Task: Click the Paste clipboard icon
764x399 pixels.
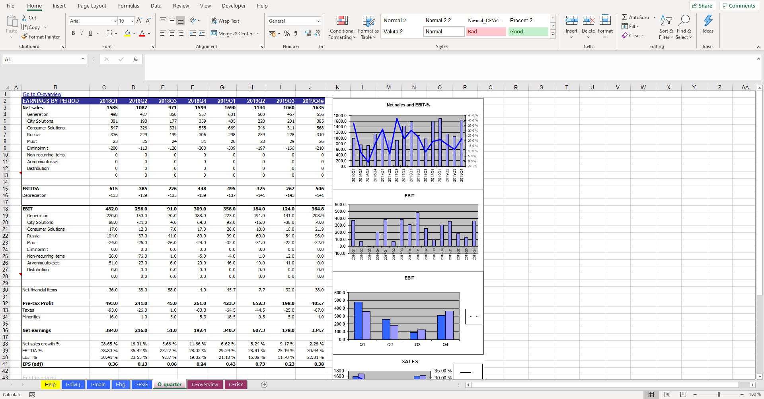Action: [12, 21]
